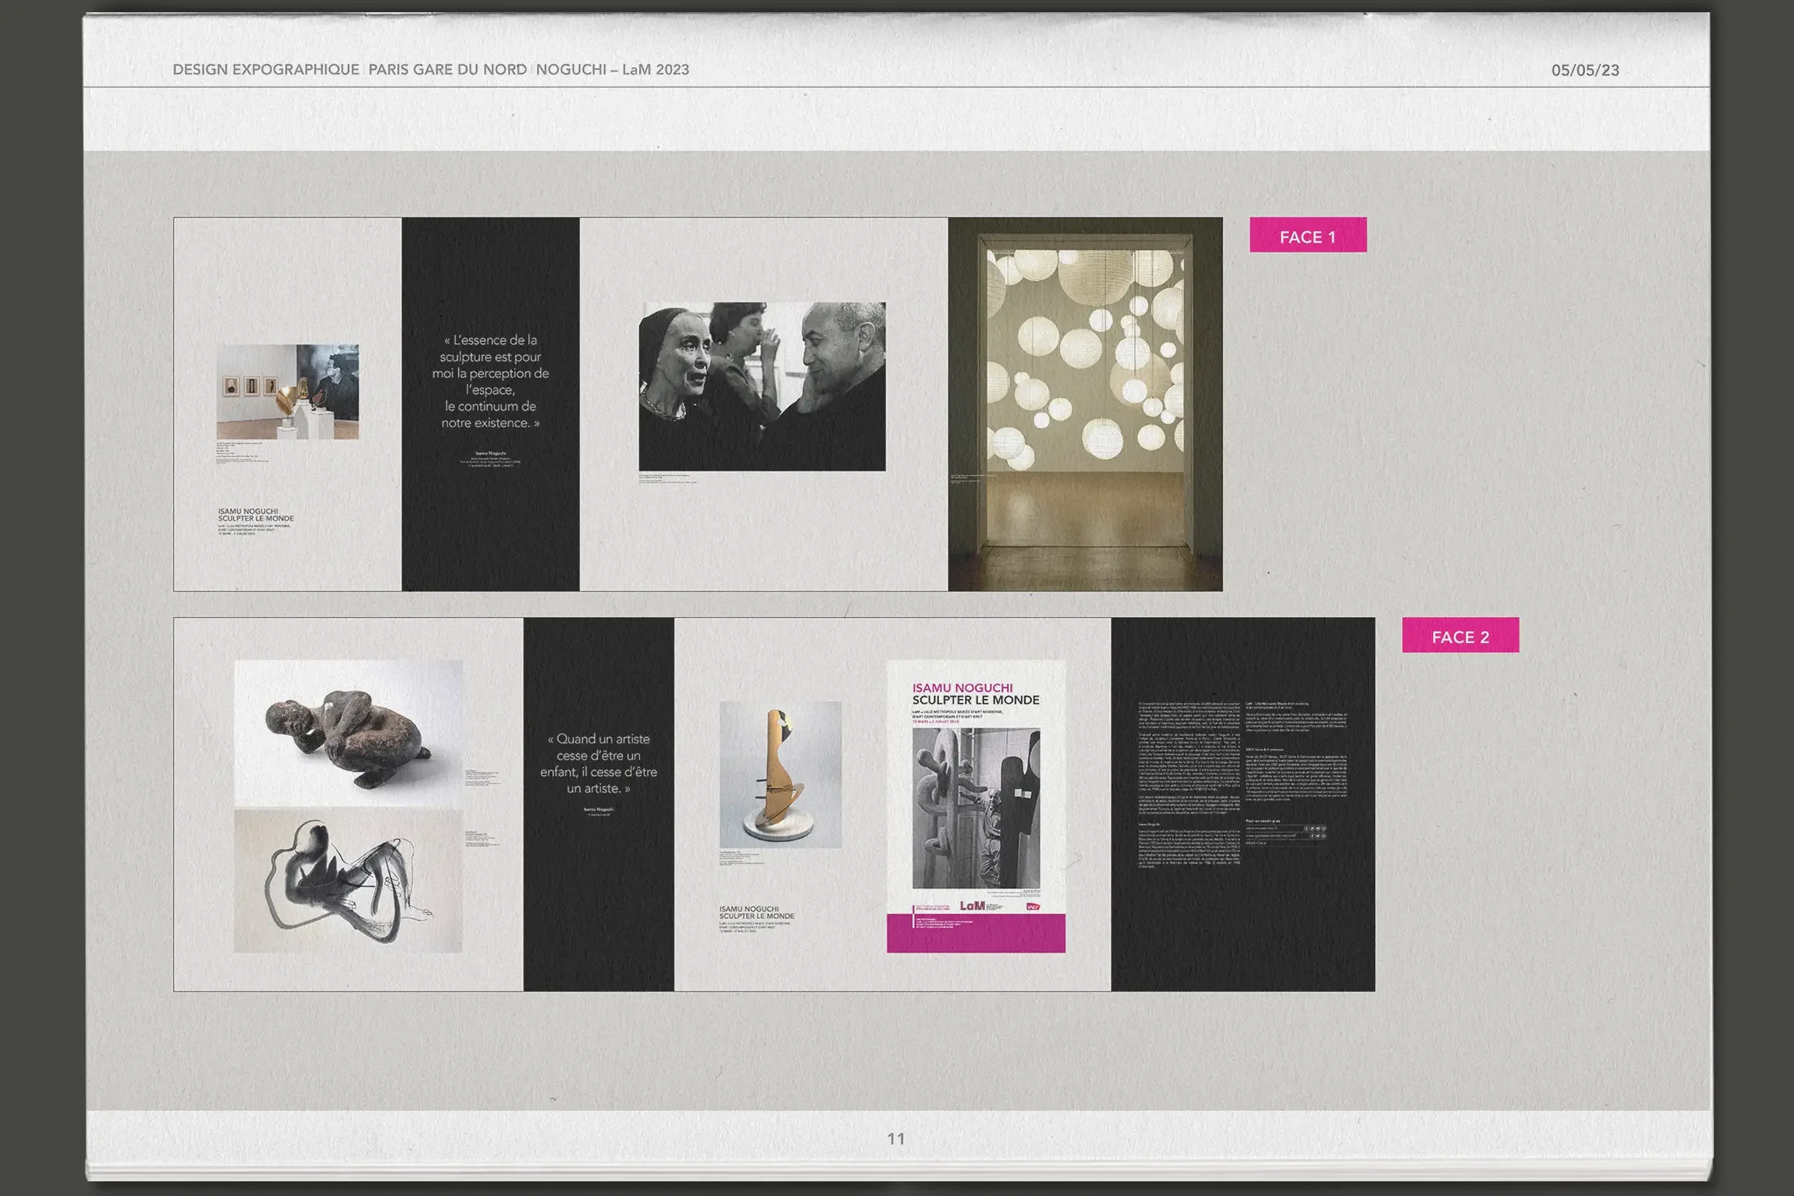
Task: Click the quote « Quand un artiste cesse… »
Action: tap(599, 764)
